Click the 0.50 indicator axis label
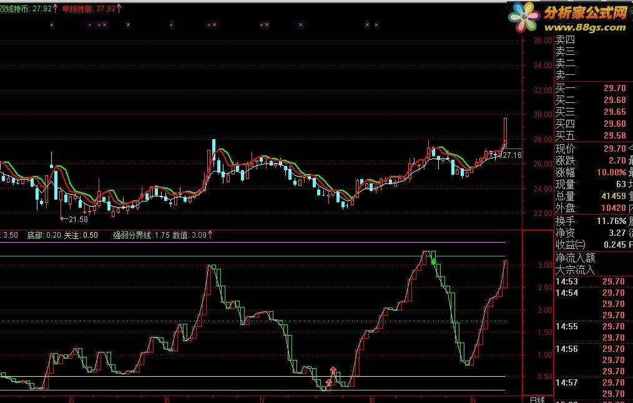The height and width of the screenshot is (403, 633). [x=545, y=377]
